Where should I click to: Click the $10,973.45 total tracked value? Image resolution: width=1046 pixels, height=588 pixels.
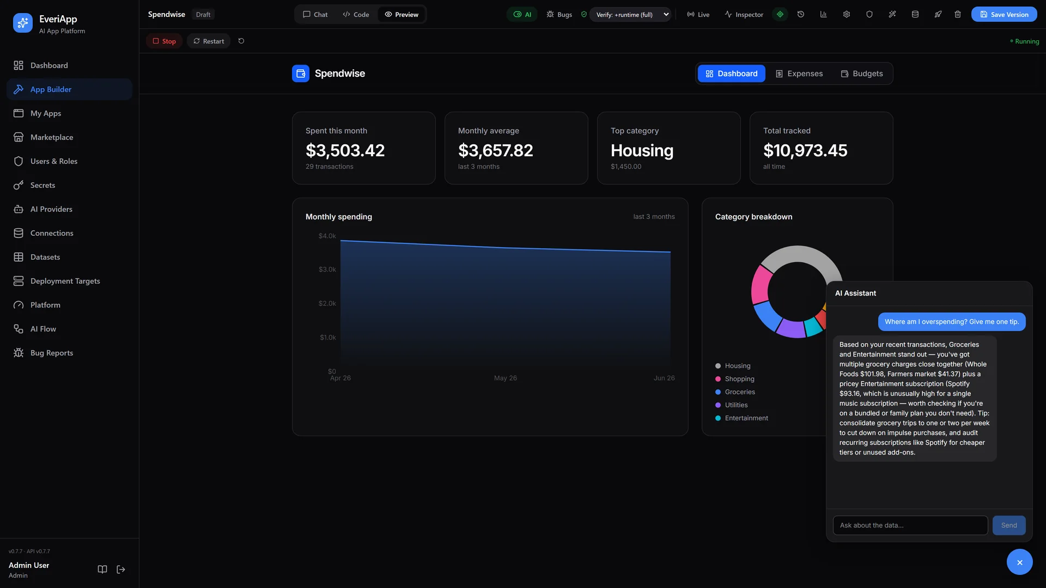(805, 150)
